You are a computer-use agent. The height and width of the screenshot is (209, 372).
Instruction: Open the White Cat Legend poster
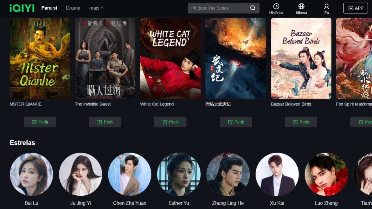pos(170,58)
